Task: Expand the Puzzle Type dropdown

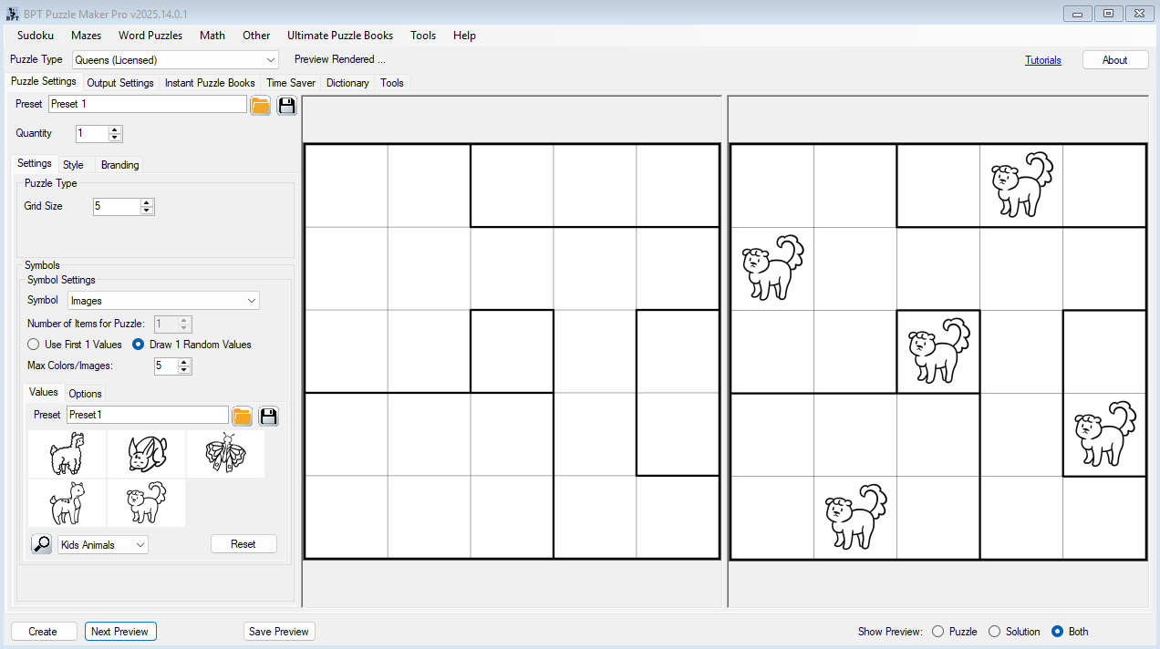Action: 270,60
